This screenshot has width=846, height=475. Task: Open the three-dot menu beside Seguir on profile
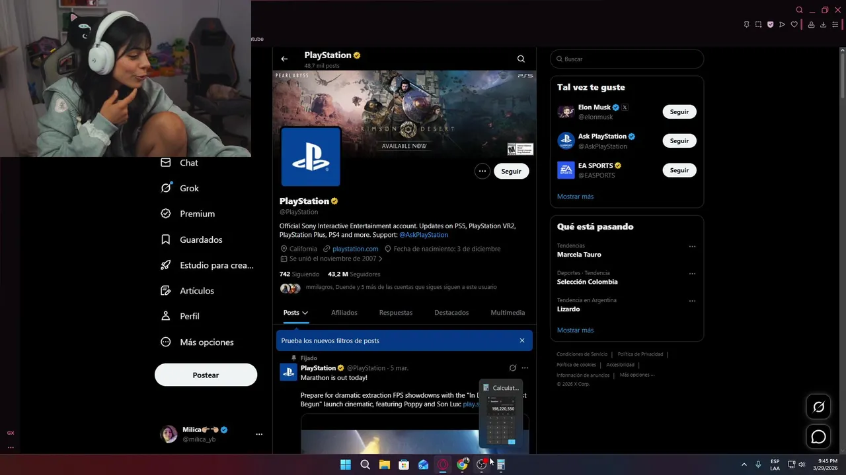482,171
